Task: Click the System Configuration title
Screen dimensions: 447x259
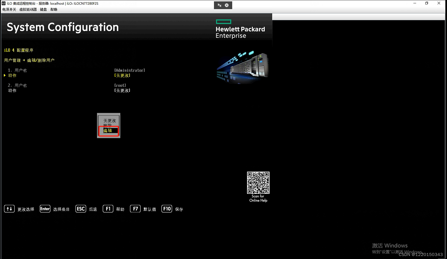Action: pos(63,27)
